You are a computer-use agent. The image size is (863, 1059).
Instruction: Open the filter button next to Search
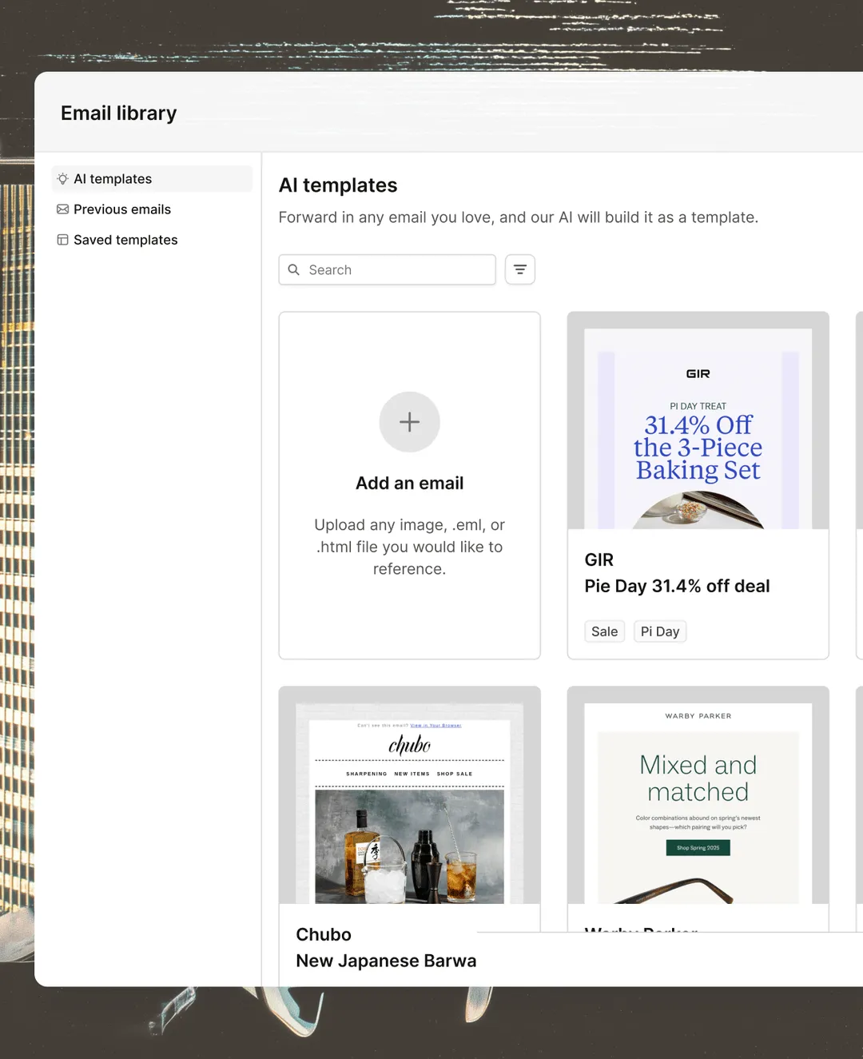[x=520, y=270]
